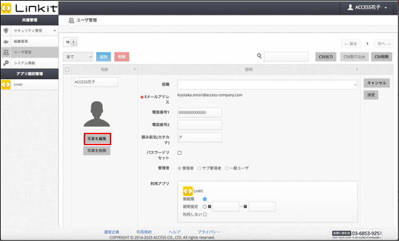The width and height of the screenshot is (399, 241).
Task: Open 組織管理 sidebar item
Action: coord(29,41)
